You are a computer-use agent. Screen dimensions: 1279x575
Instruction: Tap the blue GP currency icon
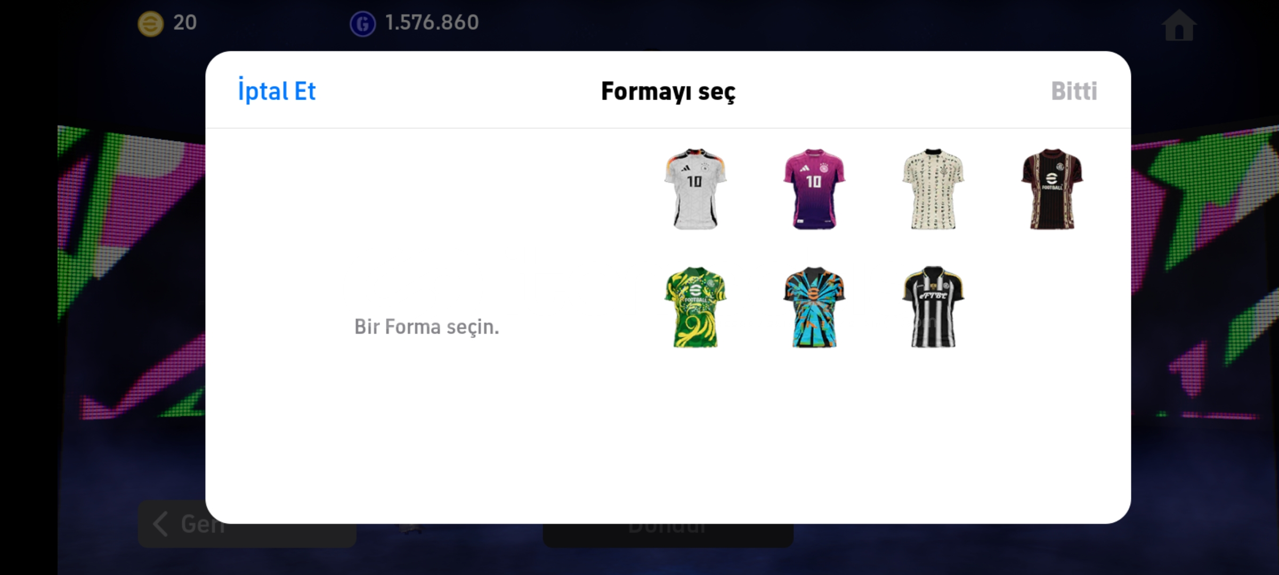(363, 24)
